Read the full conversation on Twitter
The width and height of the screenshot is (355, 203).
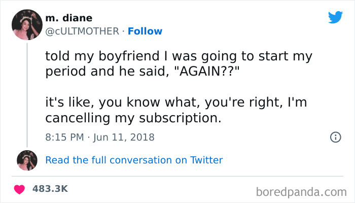134,160
